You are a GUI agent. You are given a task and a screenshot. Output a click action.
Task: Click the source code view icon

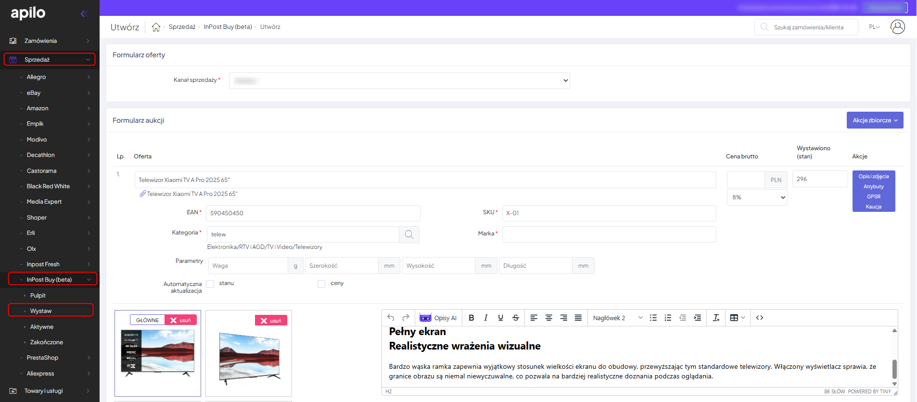759,318
